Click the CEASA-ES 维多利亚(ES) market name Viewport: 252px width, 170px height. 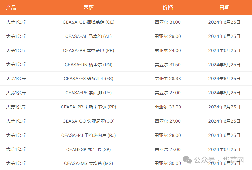[x=89, y=79]
